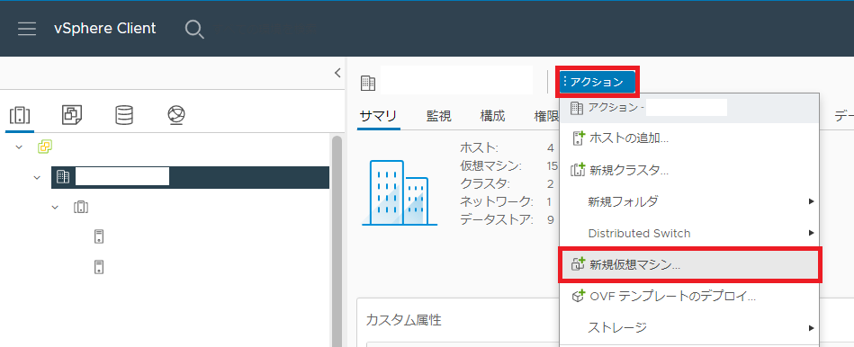854x347 pixels.
Task: Click the カスタム属性 panel heading
Action: tap(403, 320)
